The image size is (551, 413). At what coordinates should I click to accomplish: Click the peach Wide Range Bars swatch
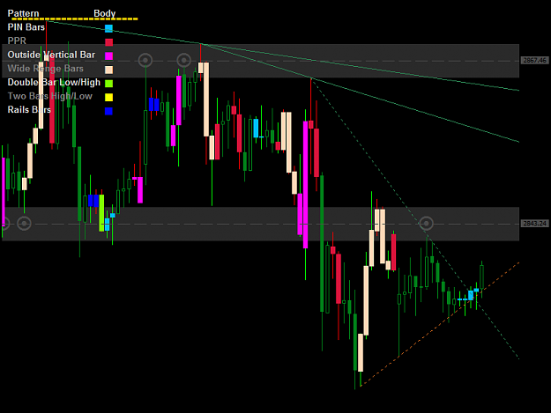(109, 70)
